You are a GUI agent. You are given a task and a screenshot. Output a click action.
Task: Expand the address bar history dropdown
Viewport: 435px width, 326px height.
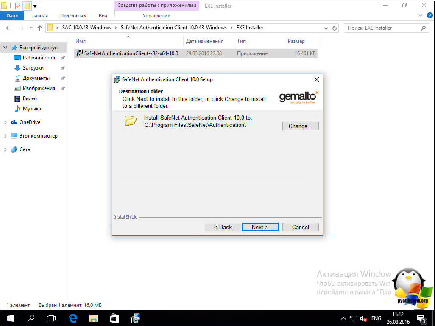(326, 28)
